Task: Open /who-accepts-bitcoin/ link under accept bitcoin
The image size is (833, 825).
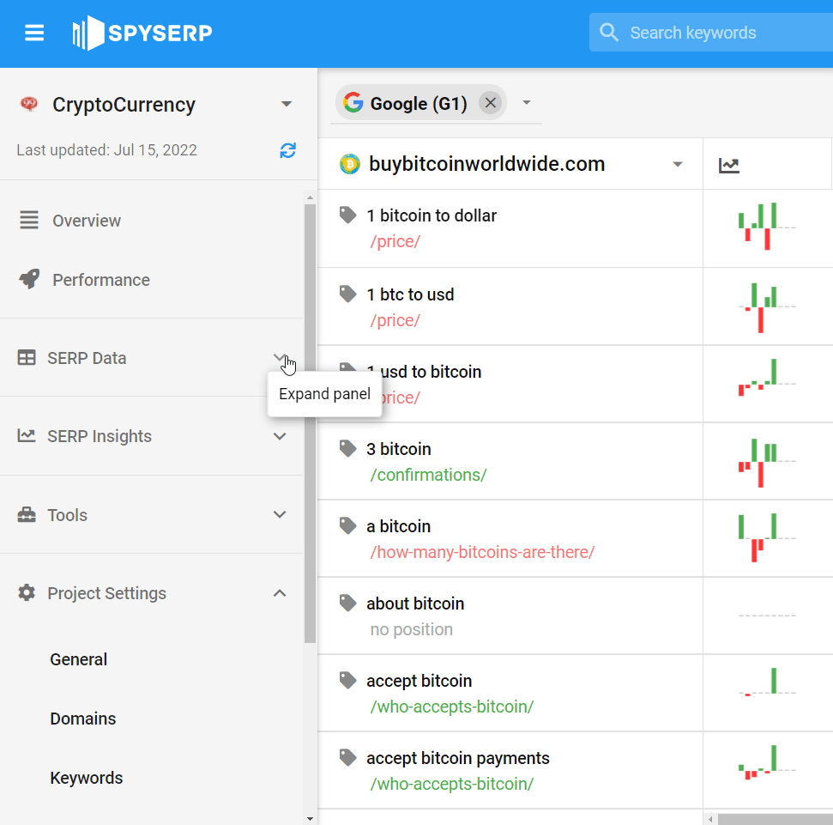Action: [x=451, y=707]
